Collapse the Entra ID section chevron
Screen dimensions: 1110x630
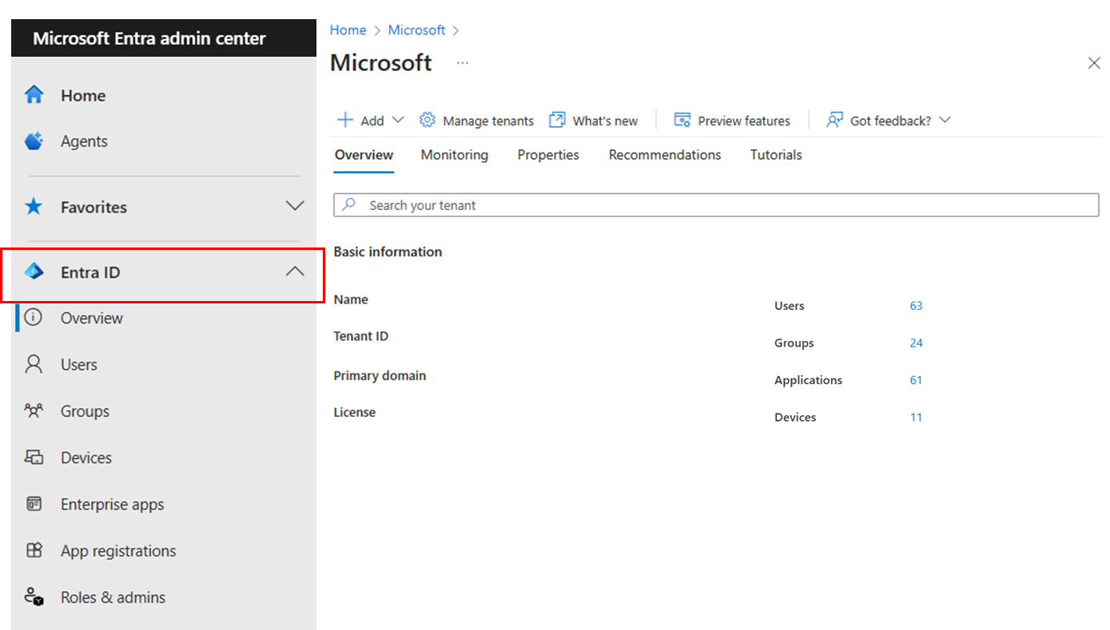295,271
